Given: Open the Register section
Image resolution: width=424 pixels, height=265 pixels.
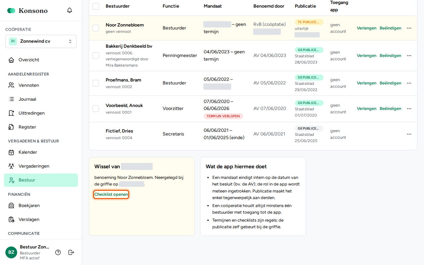Looking at the screenshot, I should [41, 127].
